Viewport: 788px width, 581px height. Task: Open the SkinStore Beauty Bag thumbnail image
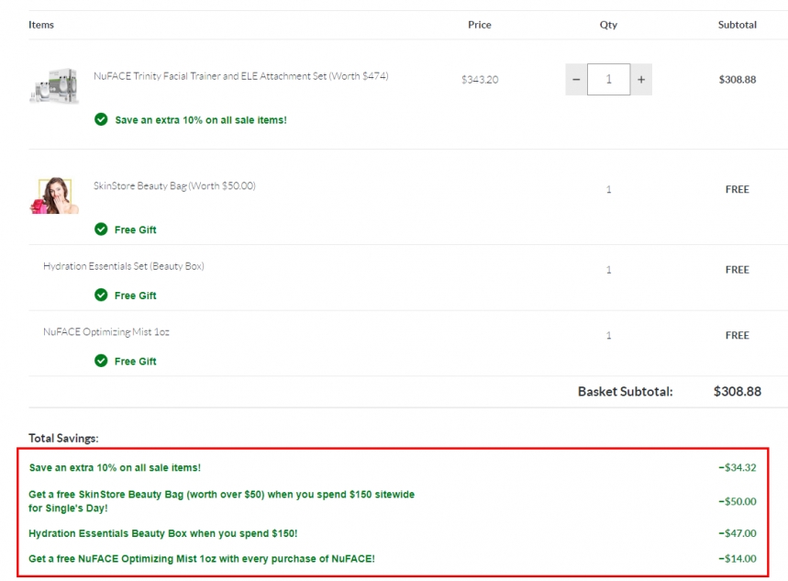coord(53,195)
